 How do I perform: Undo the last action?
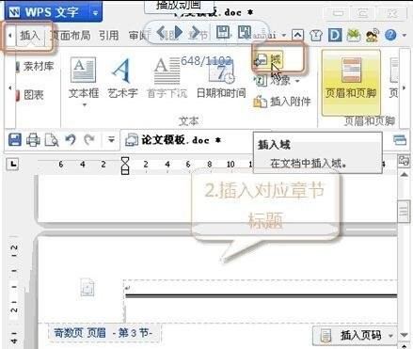pos(71,139)
